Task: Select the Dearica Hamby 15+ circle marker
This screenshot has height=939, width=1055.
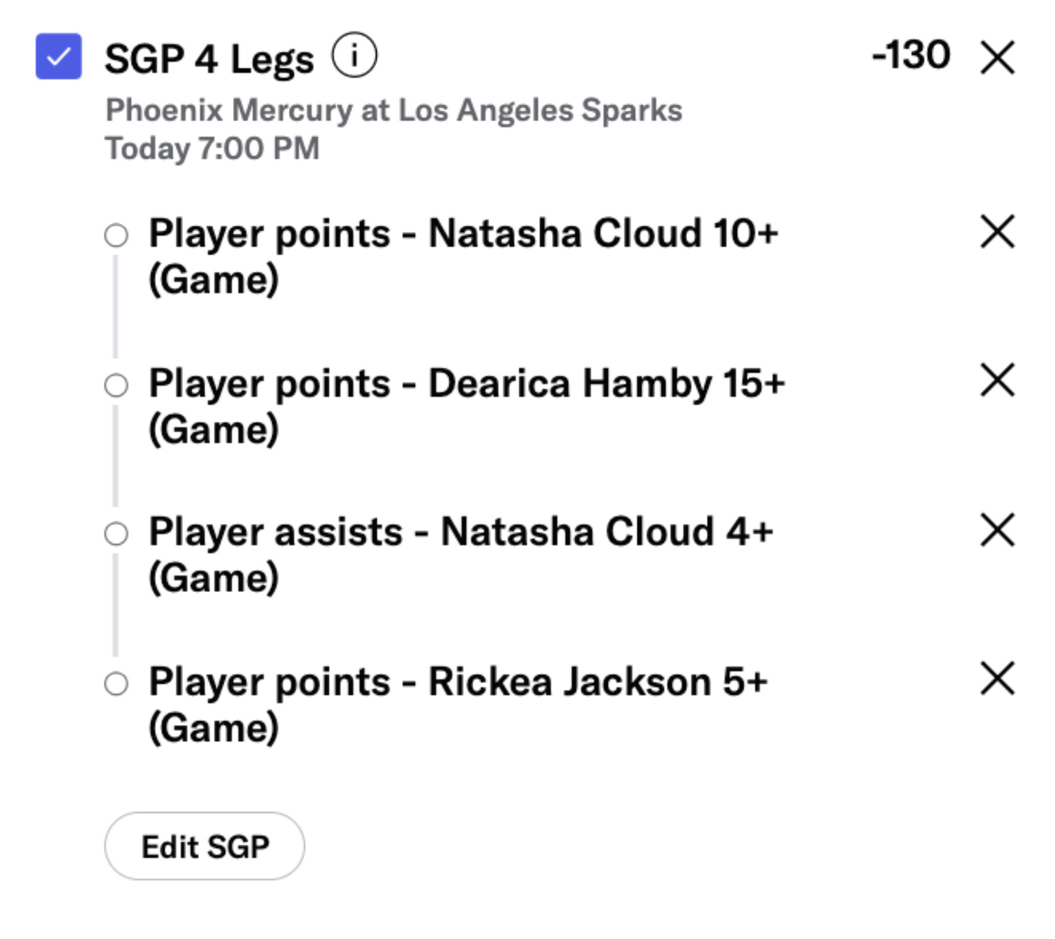Action: tap(116, 385)
